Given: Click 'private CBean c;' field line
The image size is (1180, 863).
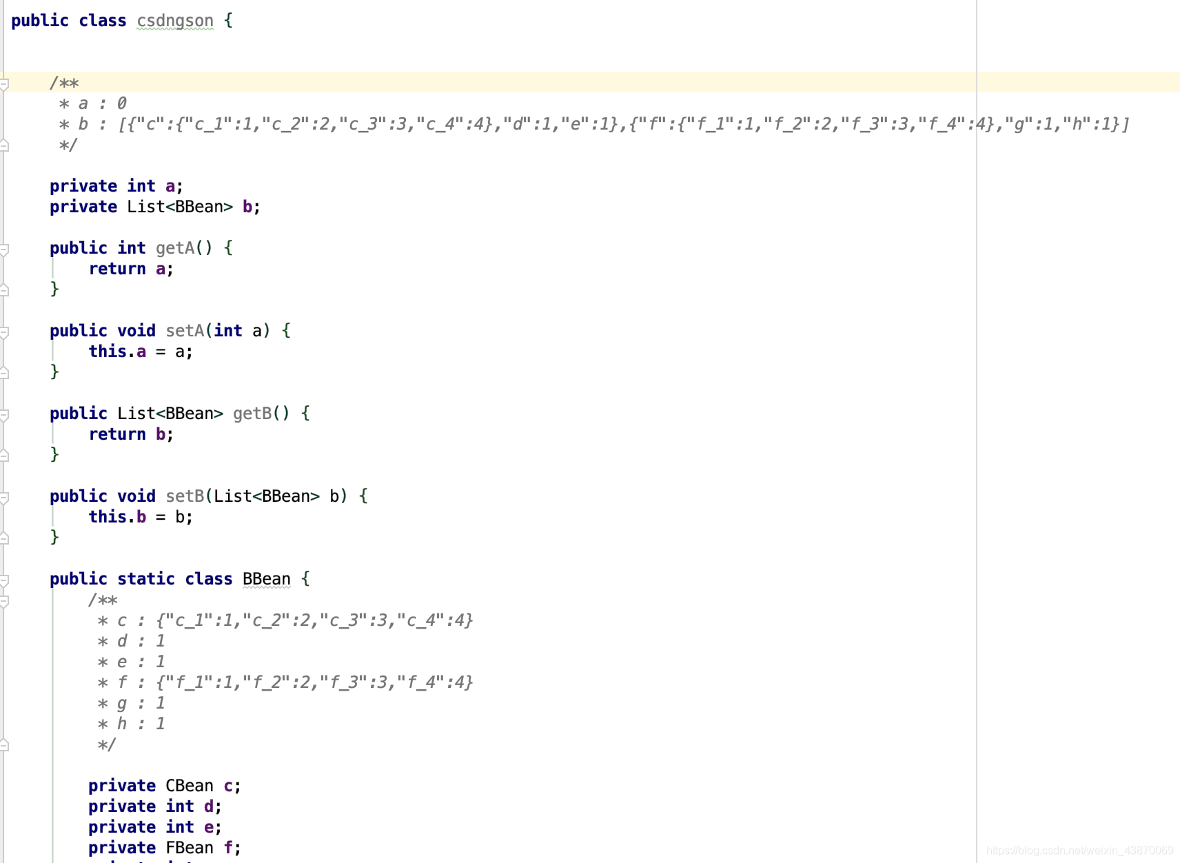Looking at the screenshot, I should pos(165,786).
